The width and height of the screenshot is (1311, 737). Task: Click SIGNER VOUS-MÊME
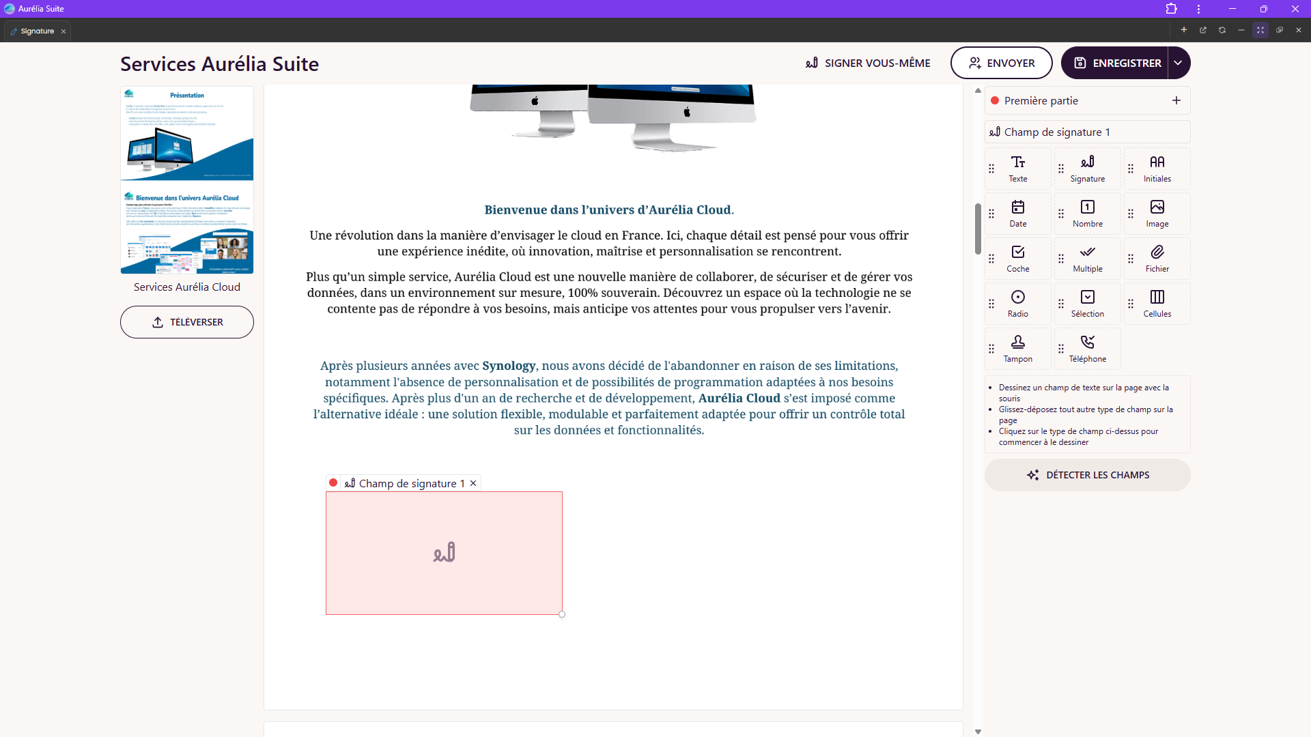868,63
